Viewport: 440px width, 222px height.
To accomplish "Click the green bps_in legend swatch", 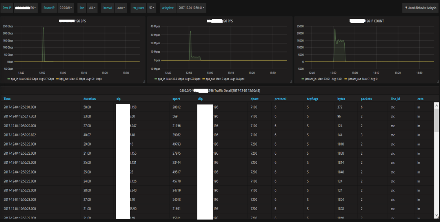I will pyautogui.click(x=9, y=79).
